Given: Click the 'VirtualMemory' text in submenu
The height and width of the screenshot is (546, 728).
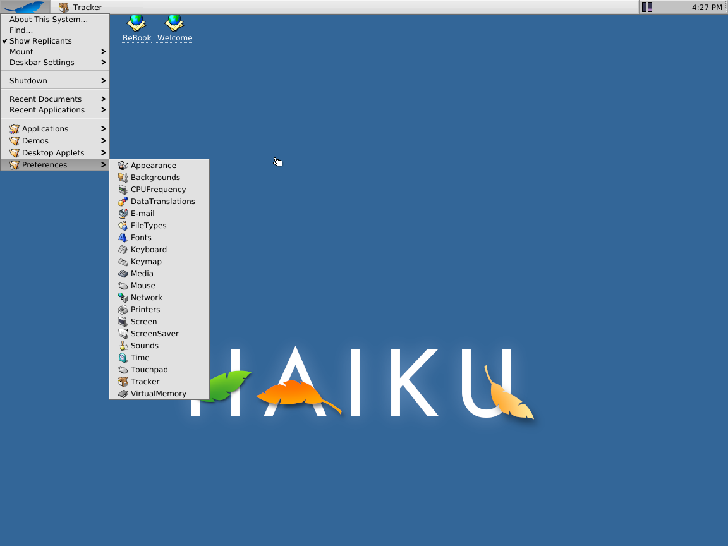Looking at the screenshot, I should pyautogui.click(x=159, y=394).
